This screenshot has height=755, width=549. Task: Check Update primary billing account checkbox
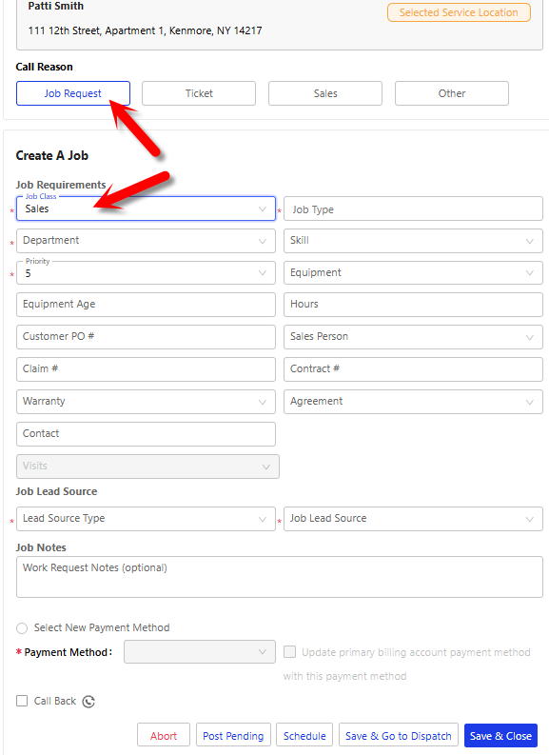(289, 652)
